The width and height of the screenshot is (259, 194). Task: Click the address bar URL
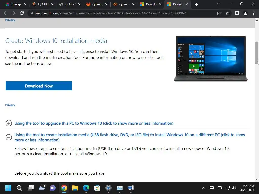point(111,13)
